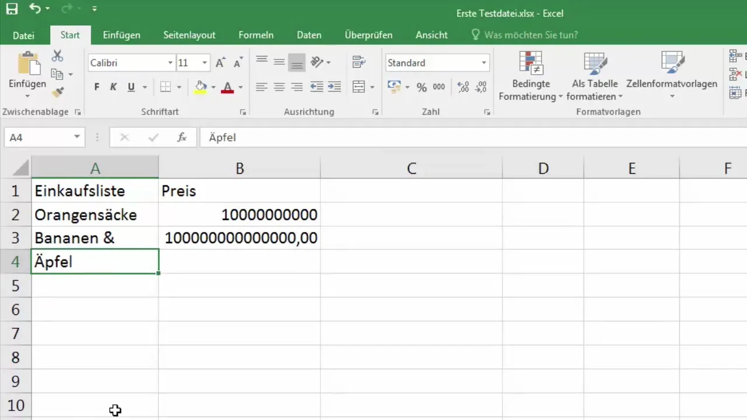Open the Daten tab
This screenshot has width=747, height=420.
coord(309,35)
